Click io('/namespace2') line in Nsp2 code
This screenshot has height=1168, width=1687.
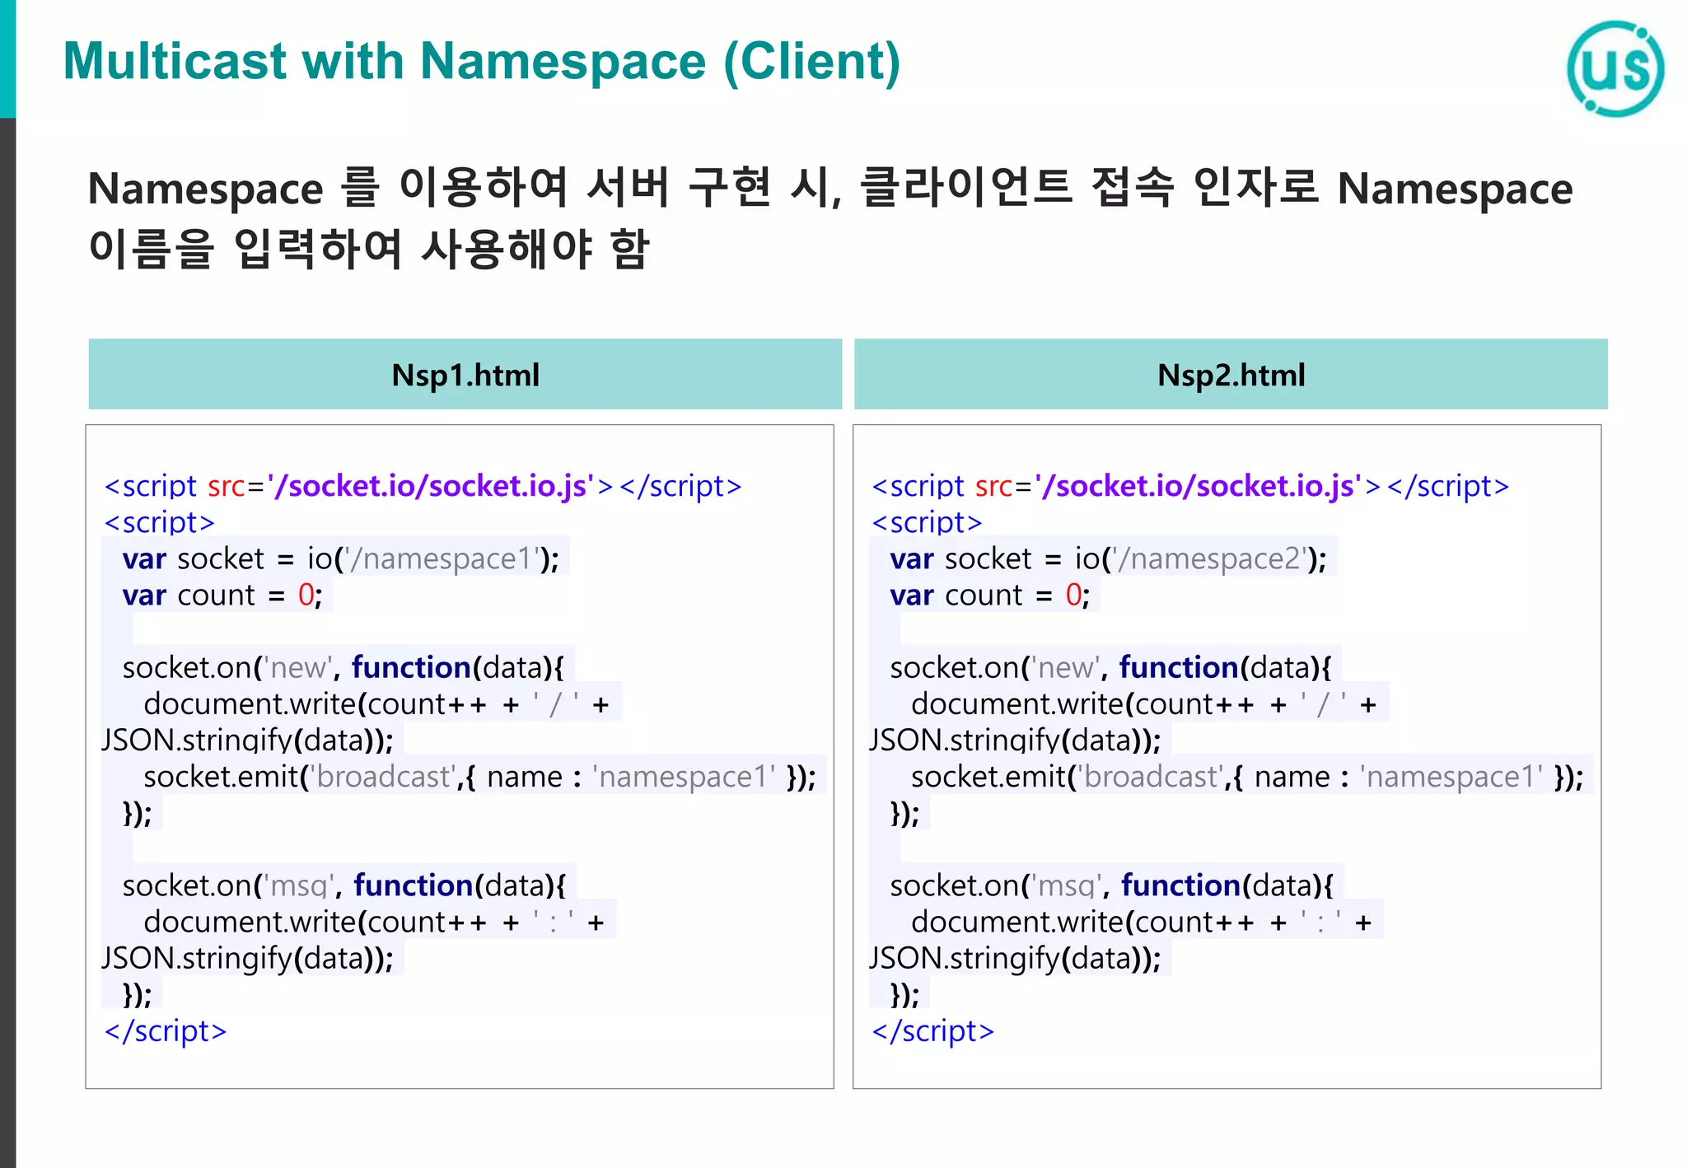[1108, 558]
